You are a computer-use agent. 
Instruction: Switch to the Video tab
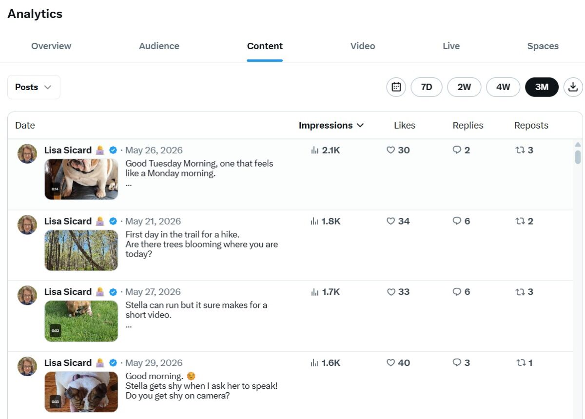(363, 46)
